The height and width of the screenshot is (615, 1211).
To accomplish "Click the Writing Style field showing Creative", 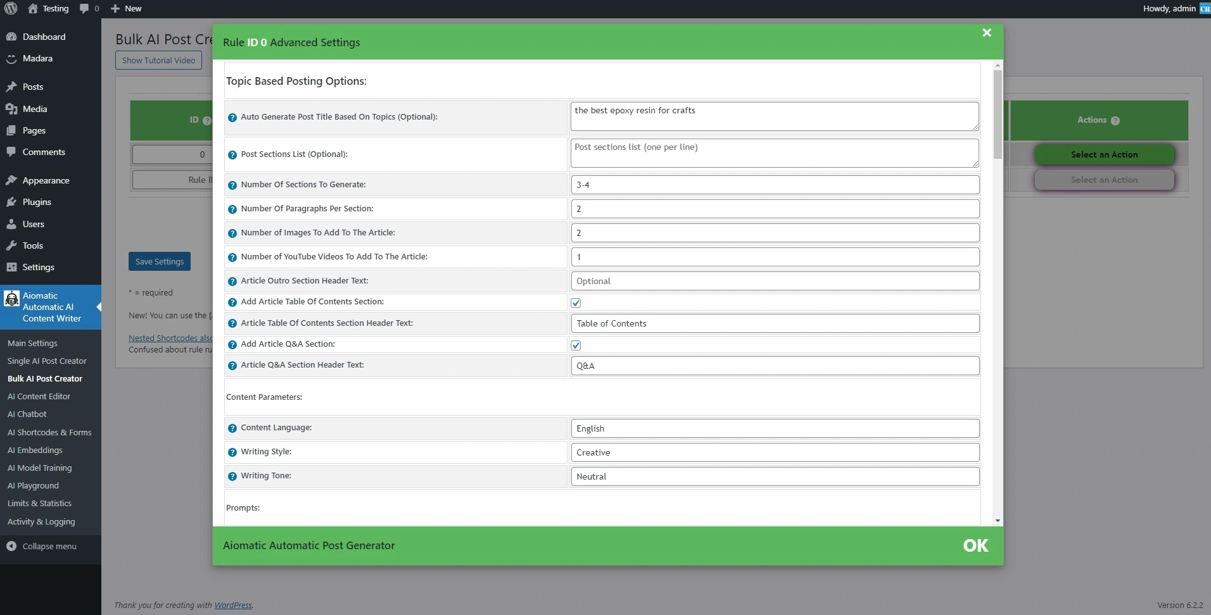I will click(x=775, y=452).
